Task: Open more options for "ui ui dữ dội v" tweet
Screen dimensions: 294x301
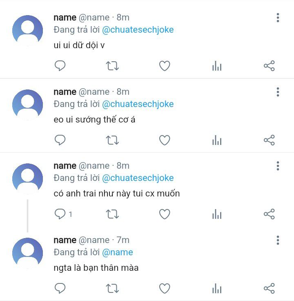Action: pos(278,18)
